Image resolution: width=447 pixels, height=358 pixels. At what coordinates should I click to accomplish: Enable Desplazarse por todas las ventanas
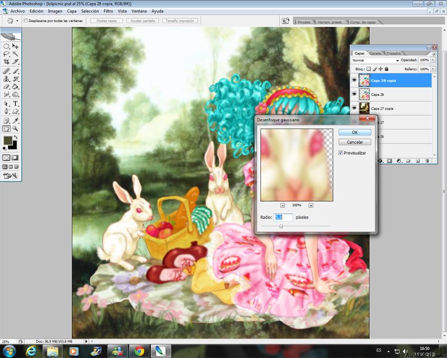pos(26,21)
